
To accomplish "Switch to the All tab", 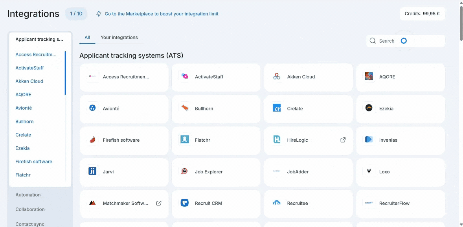I will (x=87, y=38).
